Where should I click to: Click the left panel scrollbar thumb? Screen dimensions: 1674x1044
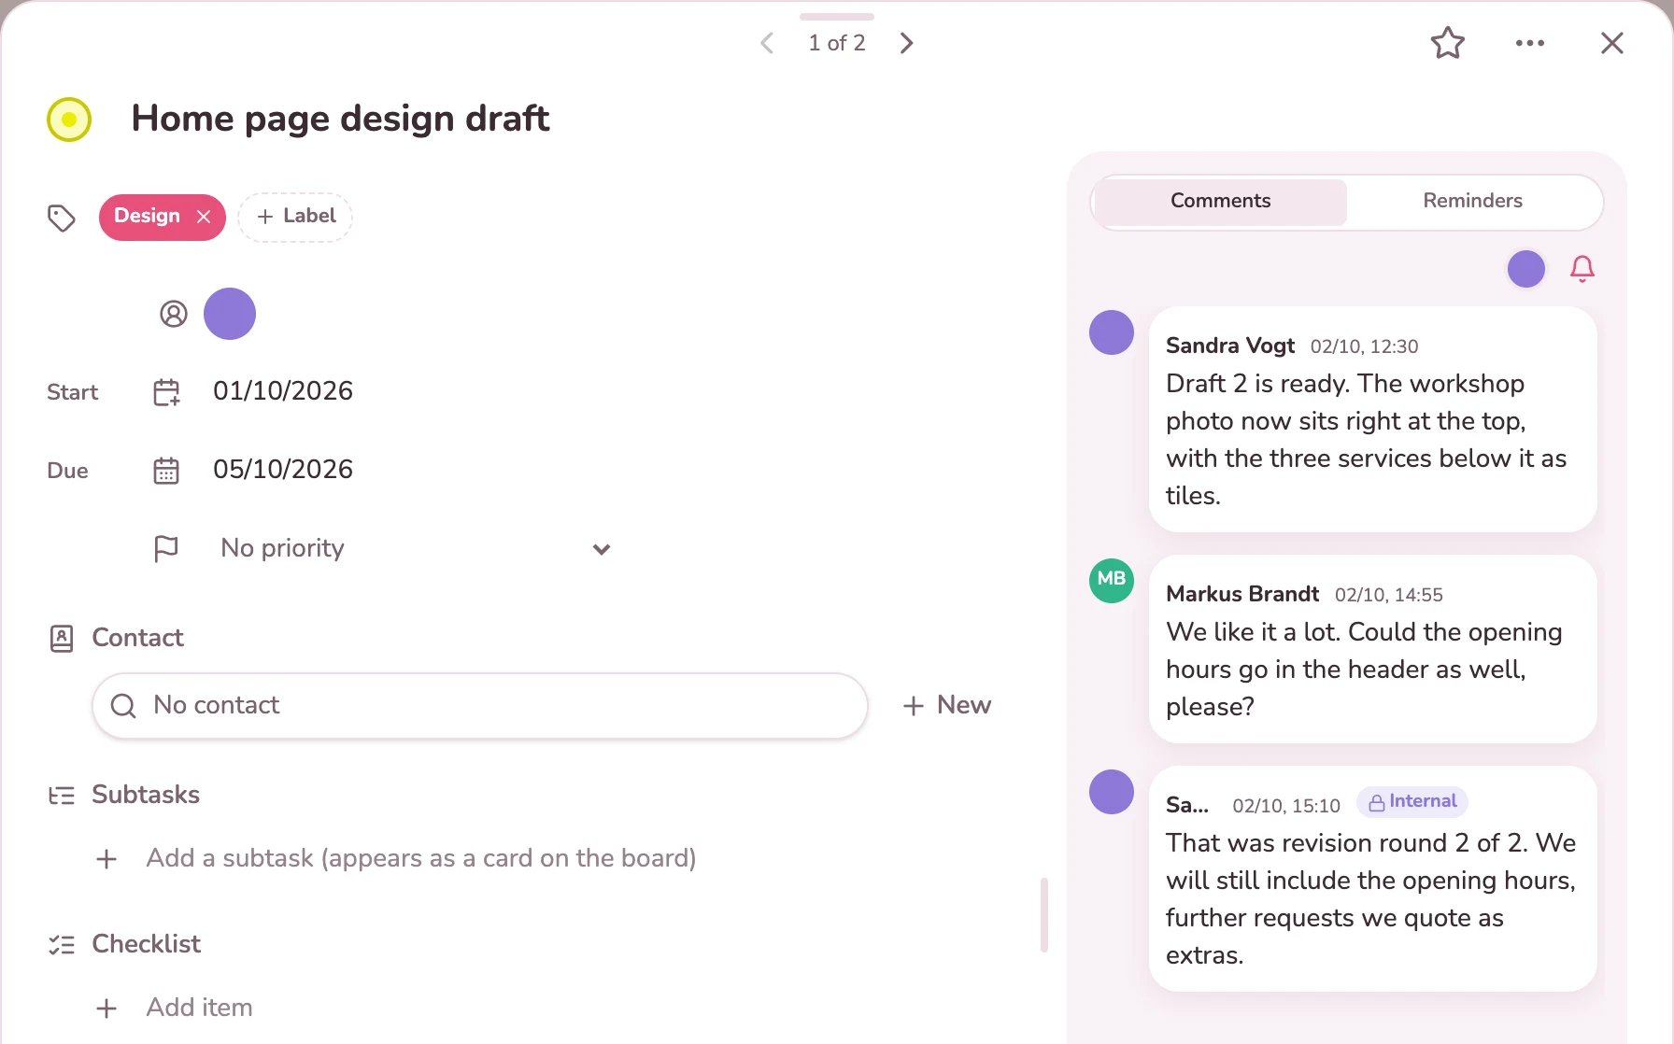click(1044, 915)
